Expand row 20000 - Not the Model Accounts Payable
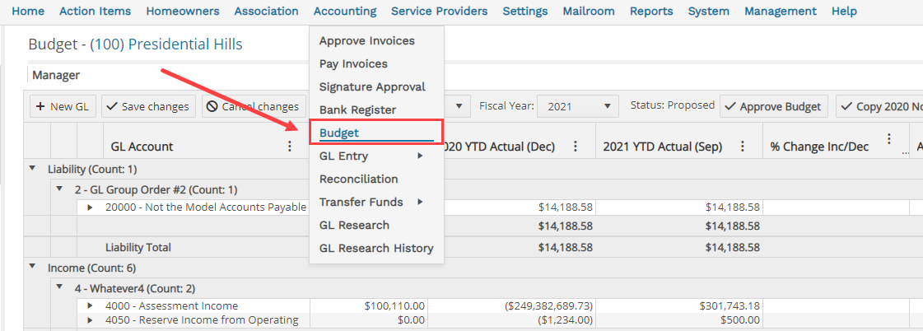 [x=90, y=207]
